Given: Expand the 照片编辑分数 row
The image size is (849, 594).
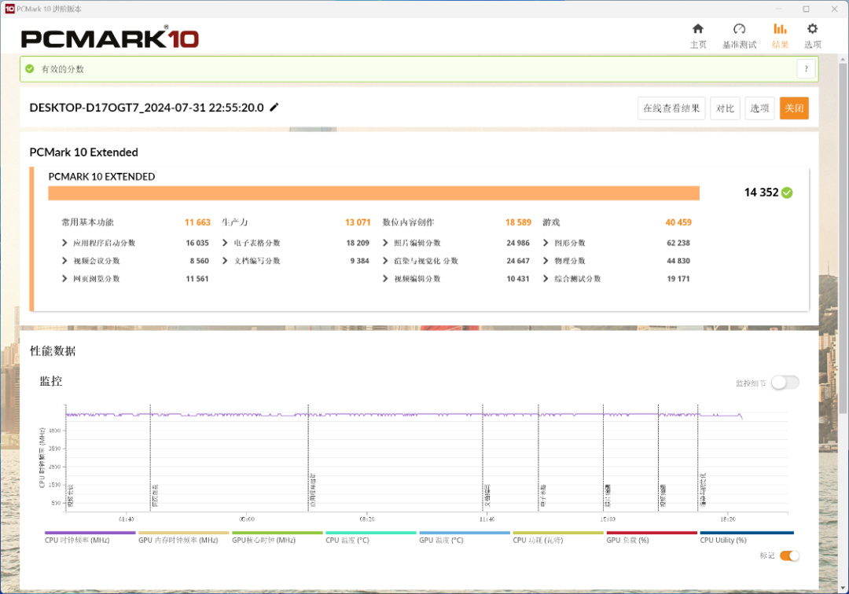Looking at the screenshot, I should (385, 243).
